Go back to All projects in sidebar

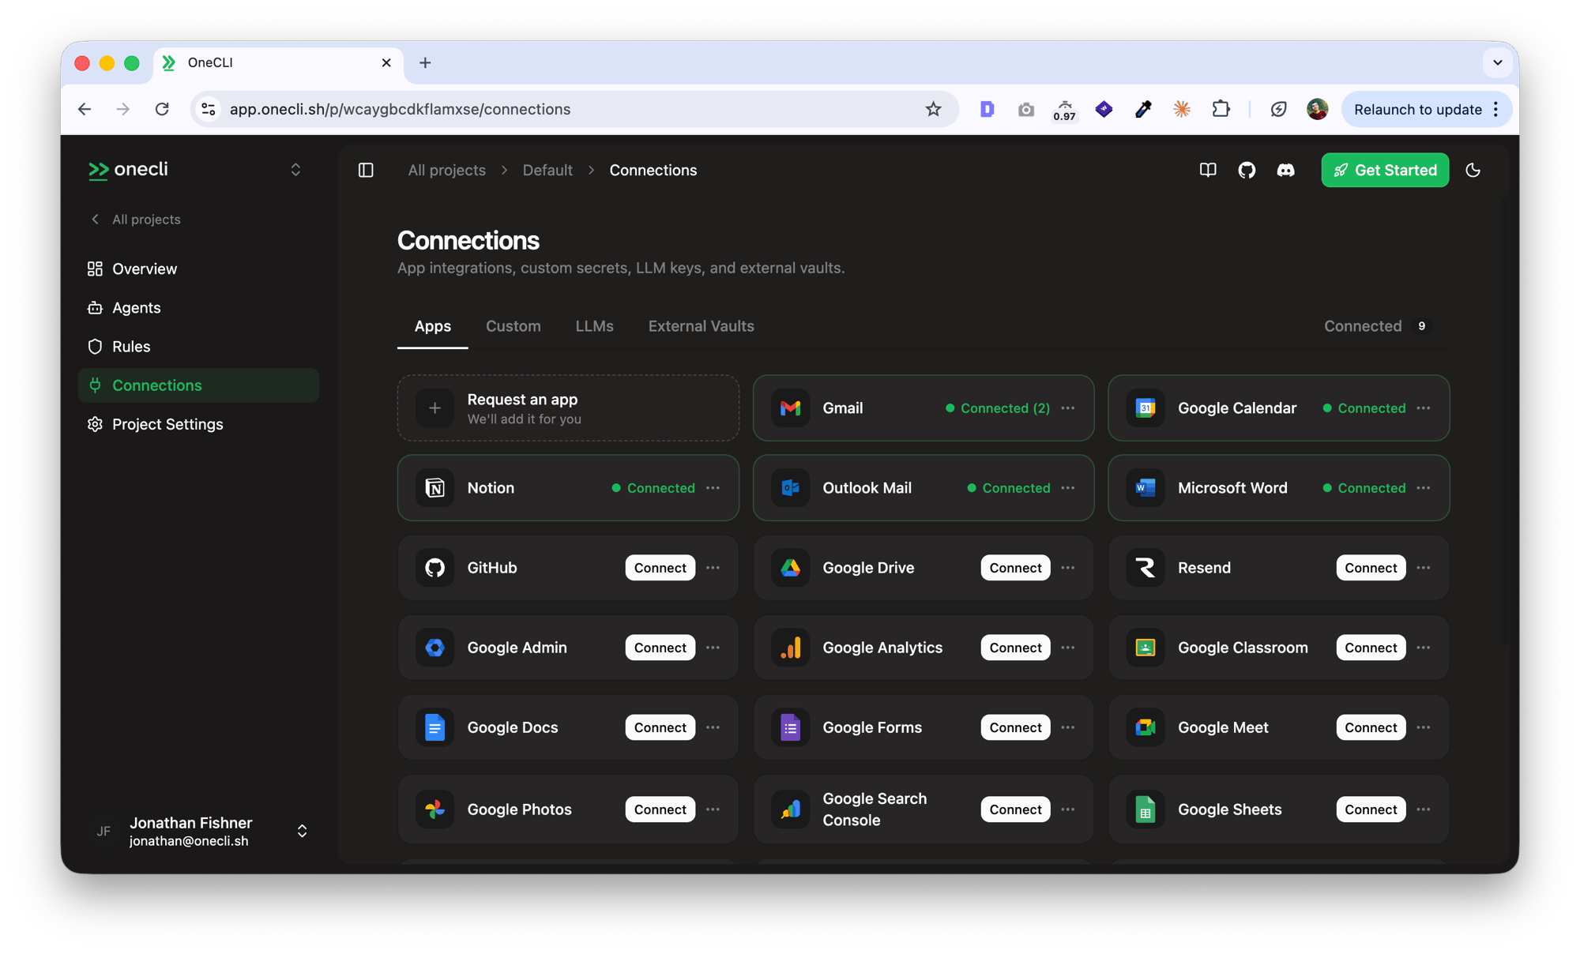(136, 220)
